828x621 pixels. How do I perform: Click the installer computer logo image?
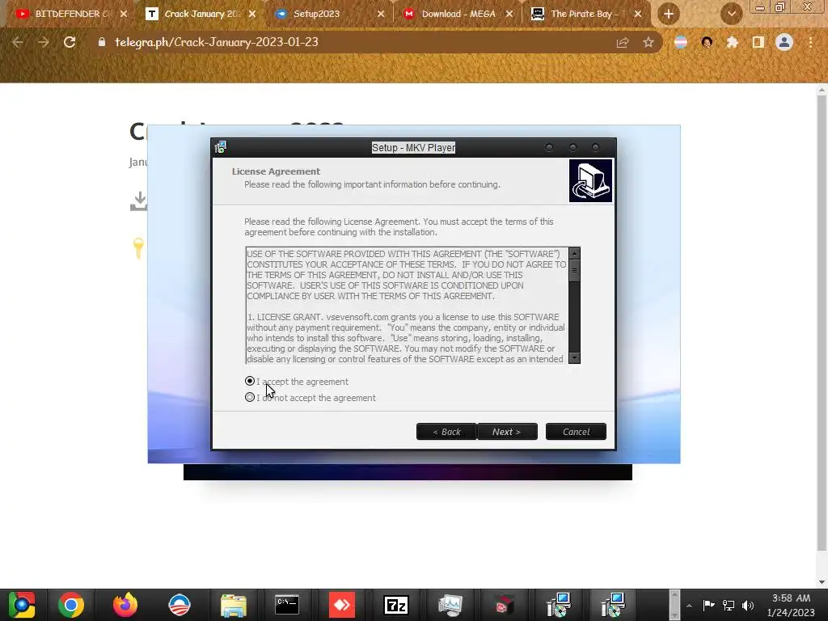point(590,180)
